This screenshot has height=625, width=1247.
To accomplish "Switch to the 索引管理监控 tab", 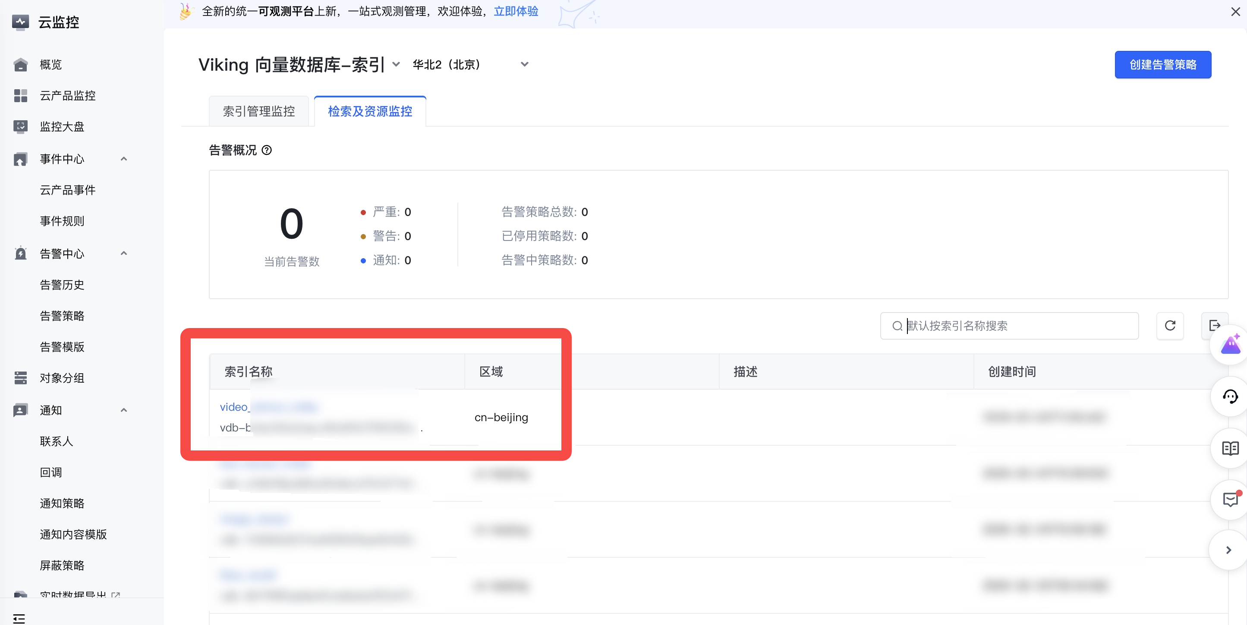I will pyautogui.click(x=258, y=111).
